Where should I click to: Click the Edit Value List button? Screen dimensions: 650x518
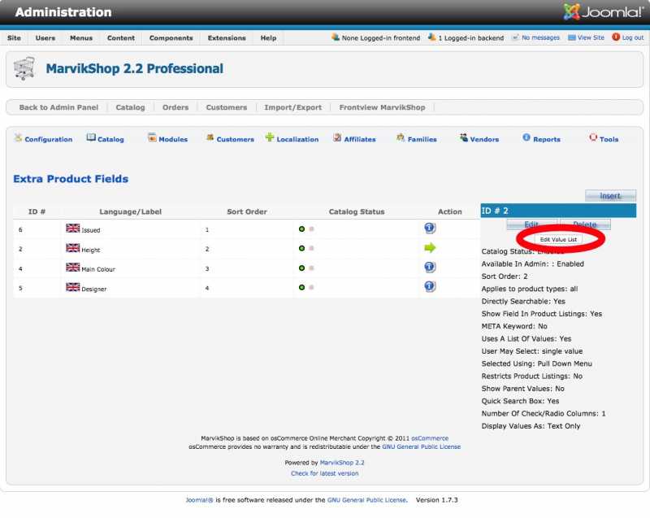click(x=558, y=239)
